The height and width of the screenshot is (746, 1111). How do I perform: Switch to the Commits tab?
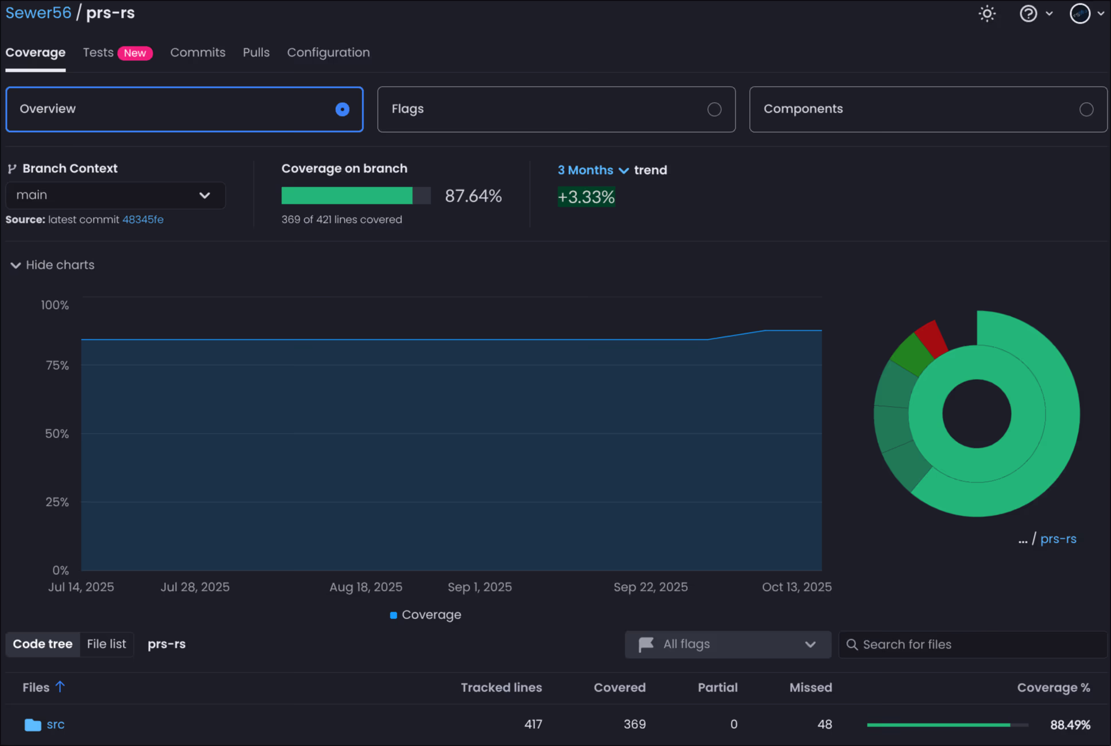(198, 52)
